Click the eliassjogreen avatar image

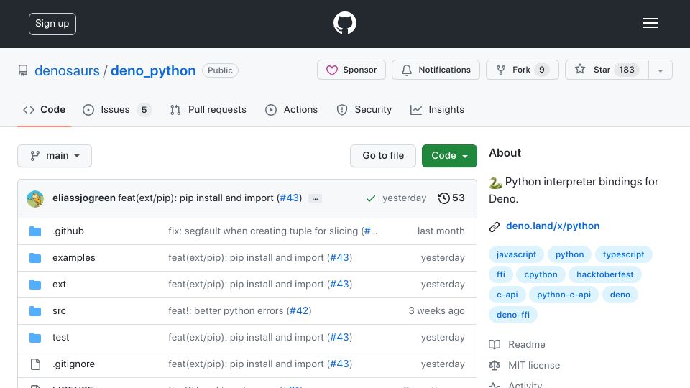coord(35,199)
